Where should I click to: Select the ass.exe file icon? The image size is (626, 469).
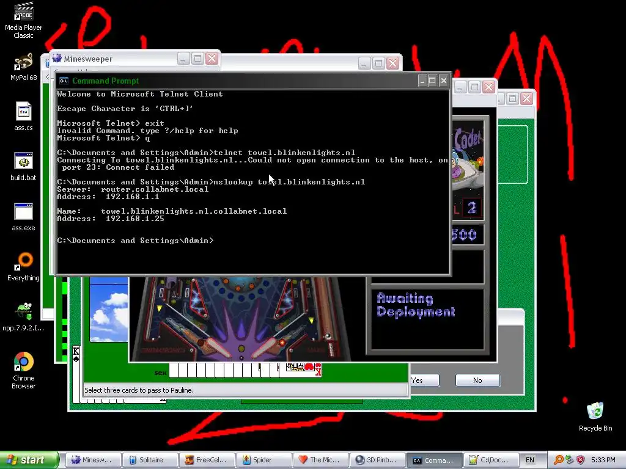click(23, 217)
